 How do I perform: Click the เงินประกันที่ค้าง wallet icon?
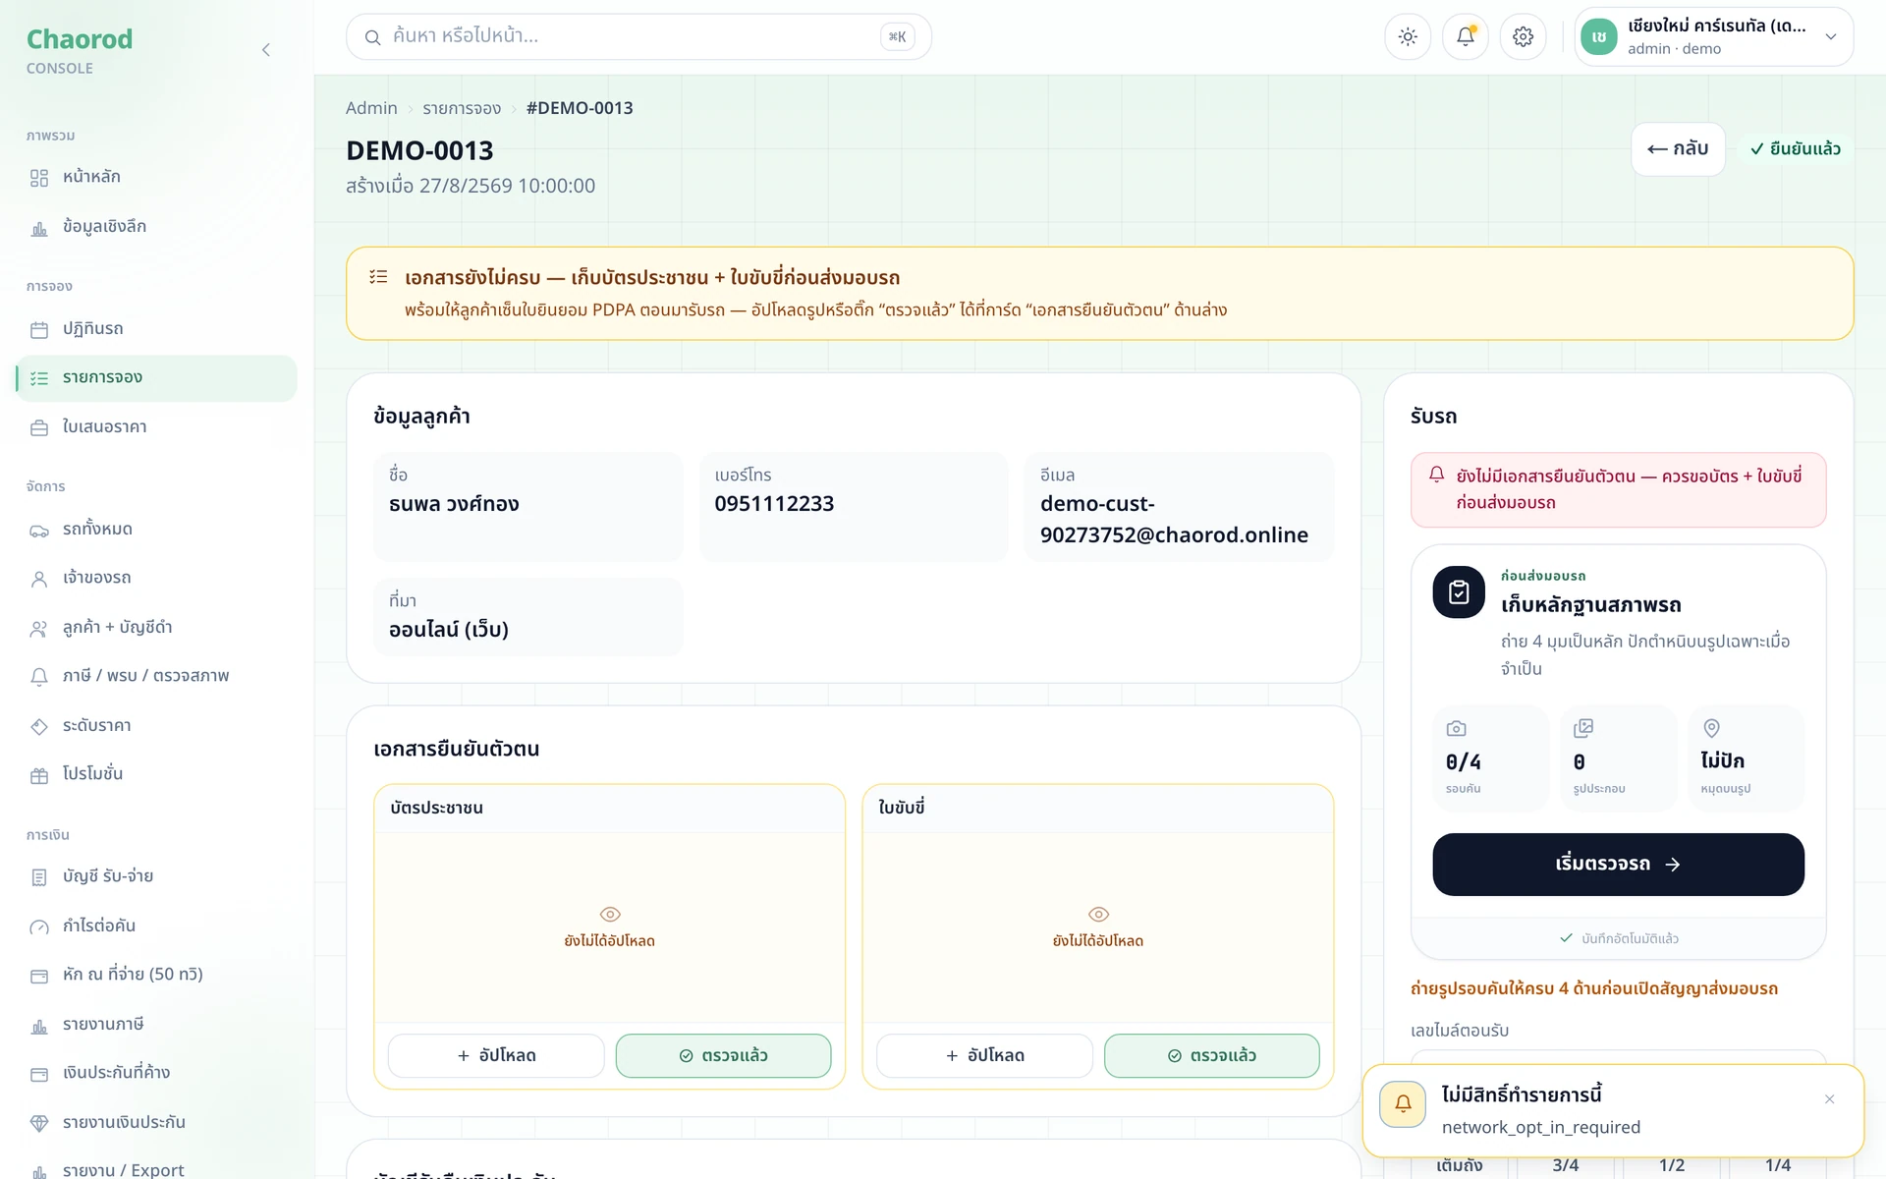tap(39, 1074)
